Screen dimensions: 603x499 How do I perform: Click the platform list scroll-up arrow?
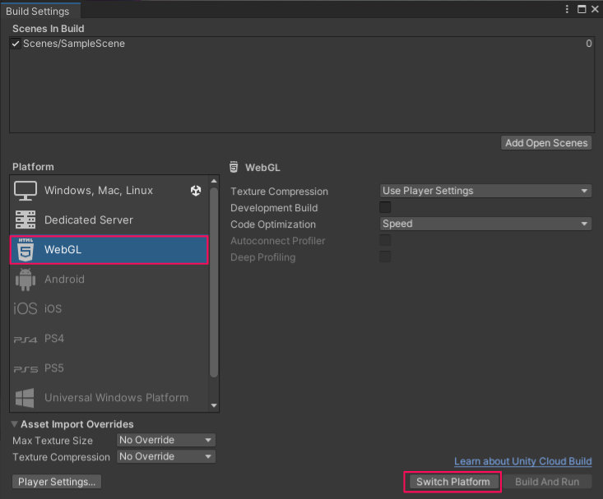pyautogui.click(x=214, y=181)
